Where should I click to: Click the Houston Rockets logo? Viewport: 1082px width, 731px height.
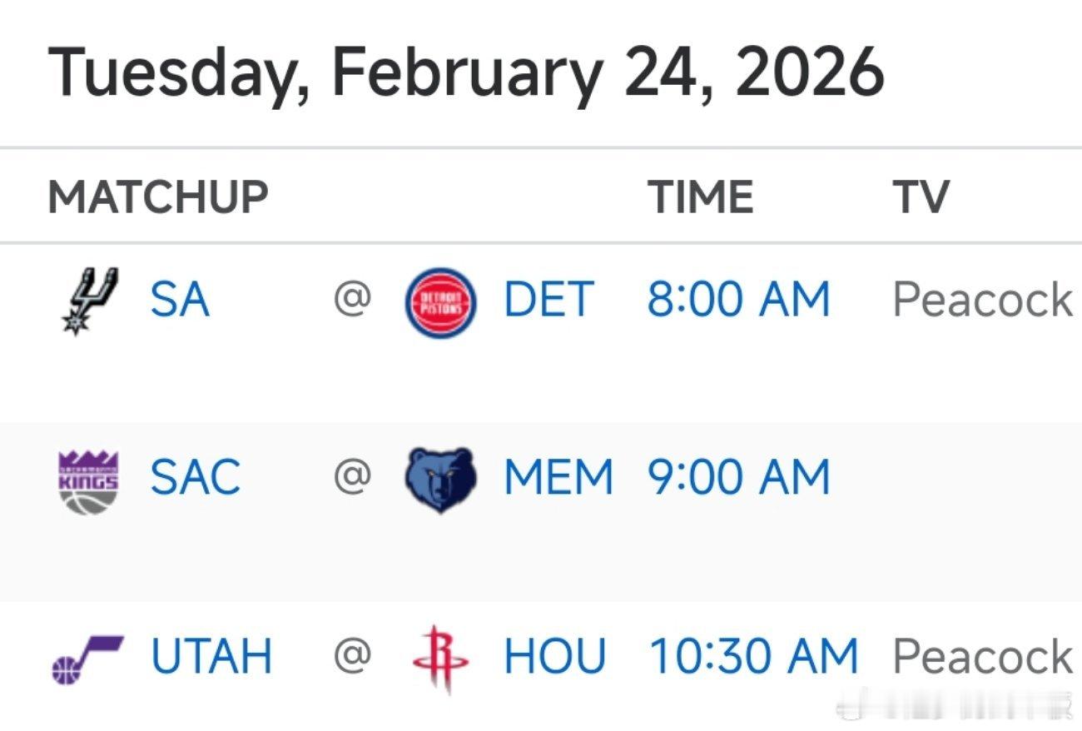point(440,658)
